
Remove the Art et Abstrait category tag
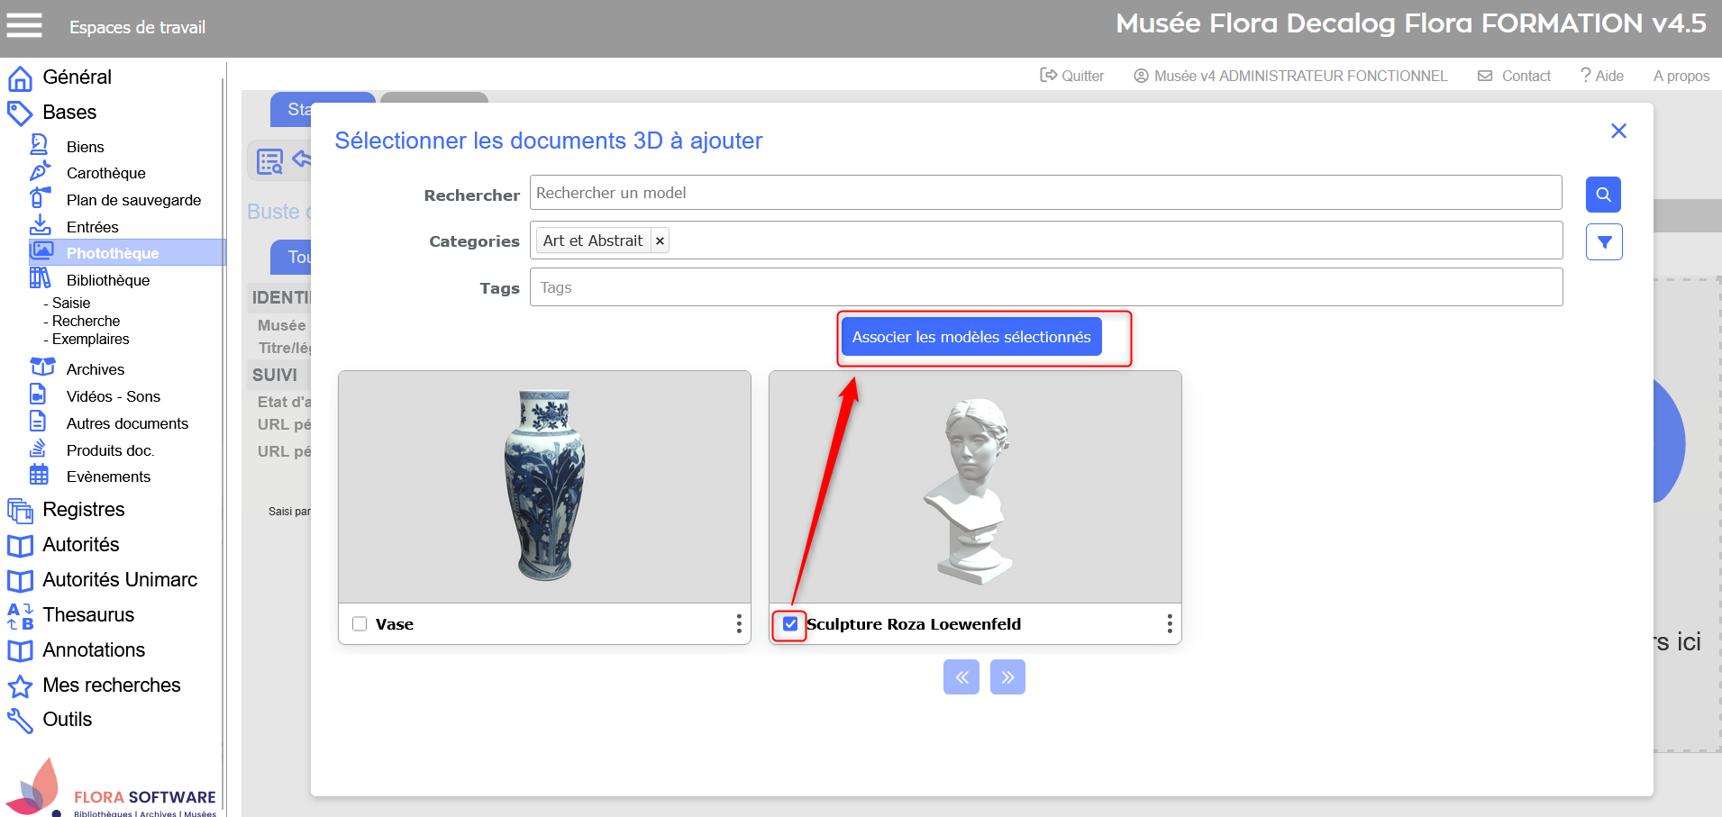click(660, 241)
